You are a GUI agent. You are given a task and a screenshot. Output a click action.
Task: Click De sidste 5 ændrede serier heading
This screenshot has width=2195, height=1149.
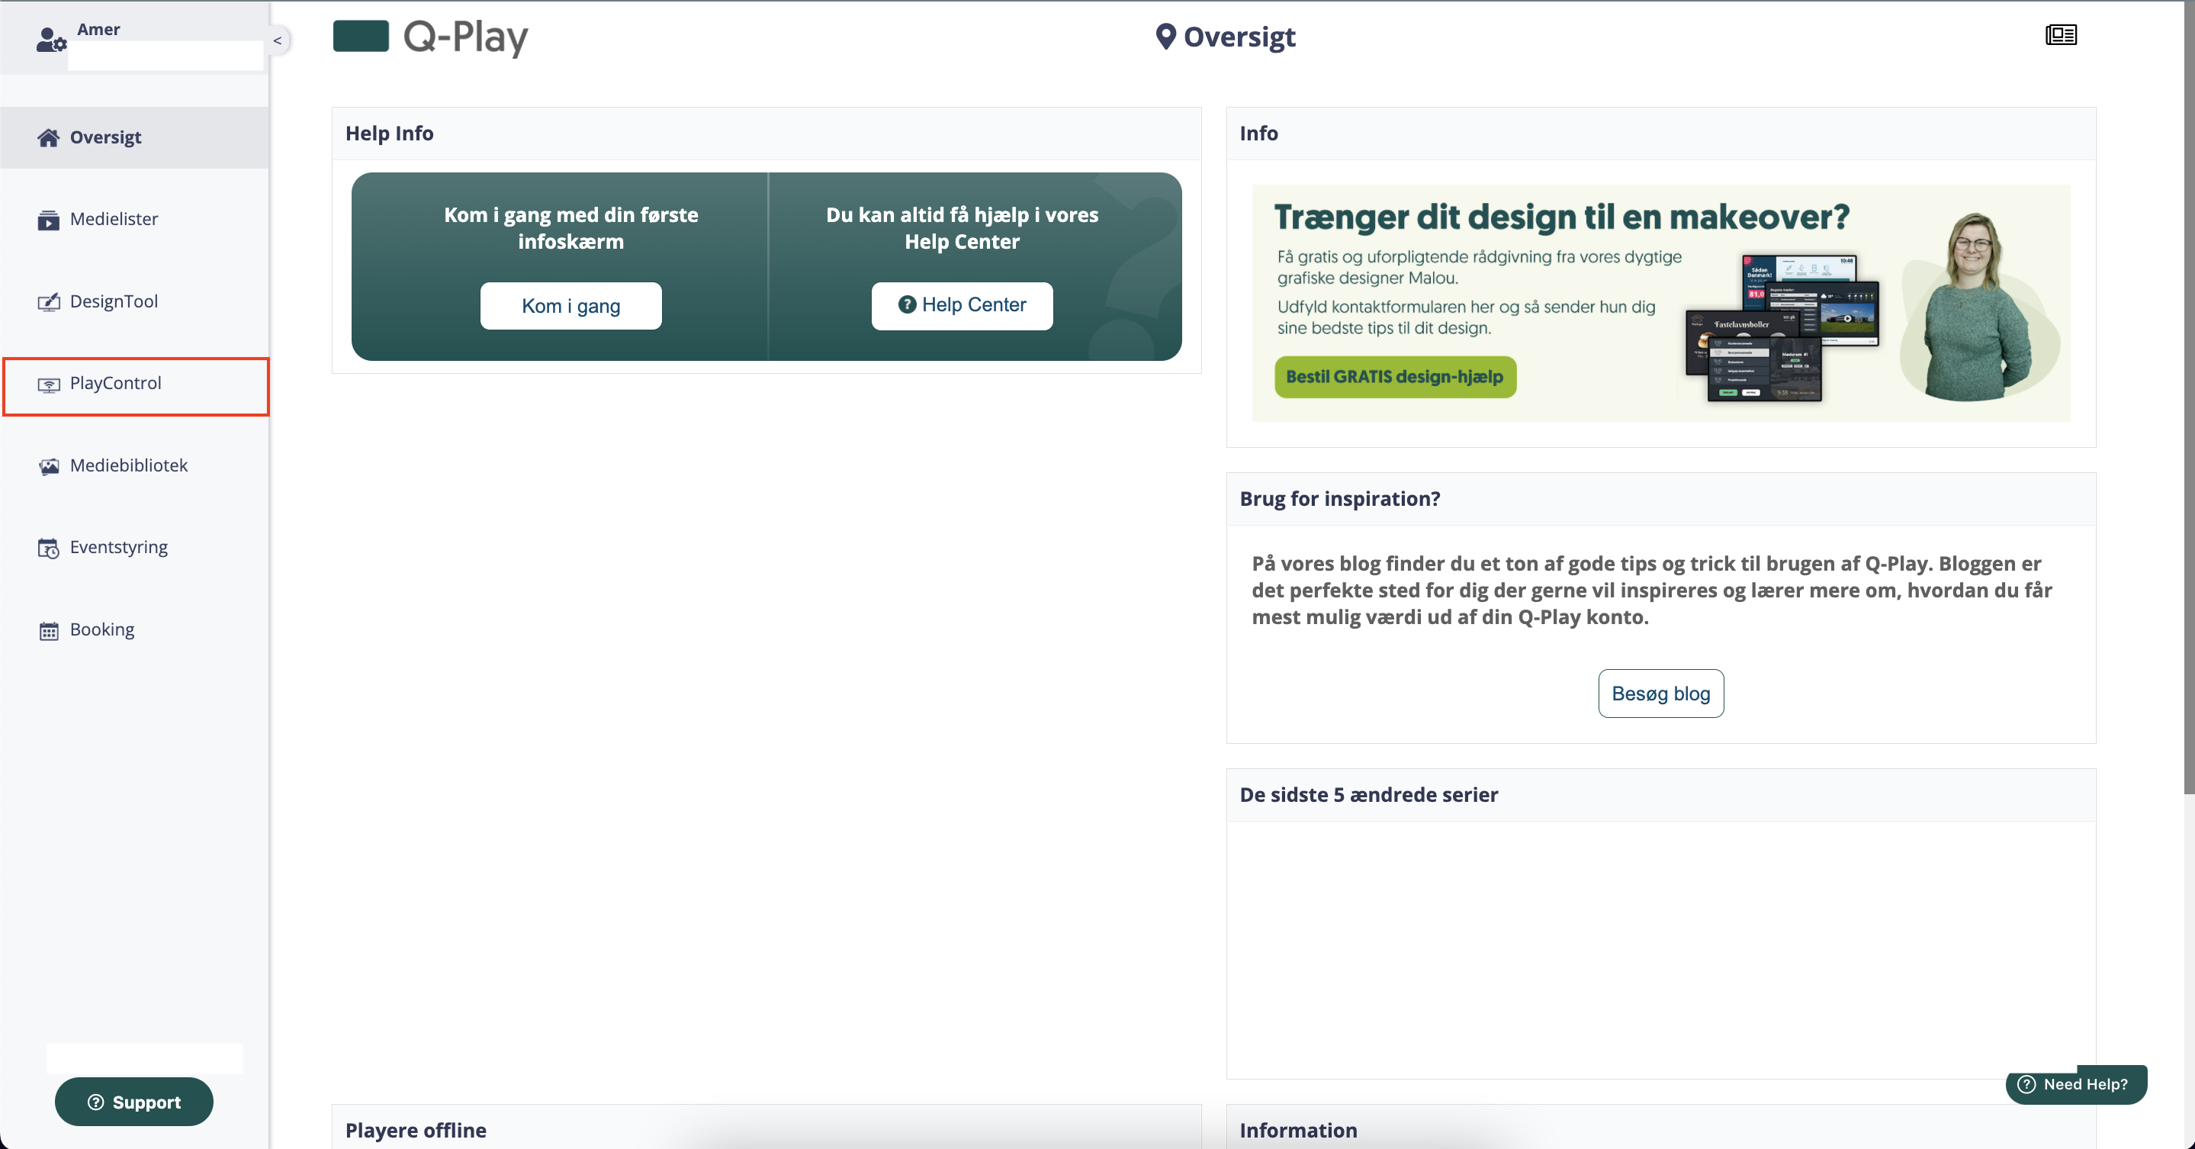(x=1368, y=795)
